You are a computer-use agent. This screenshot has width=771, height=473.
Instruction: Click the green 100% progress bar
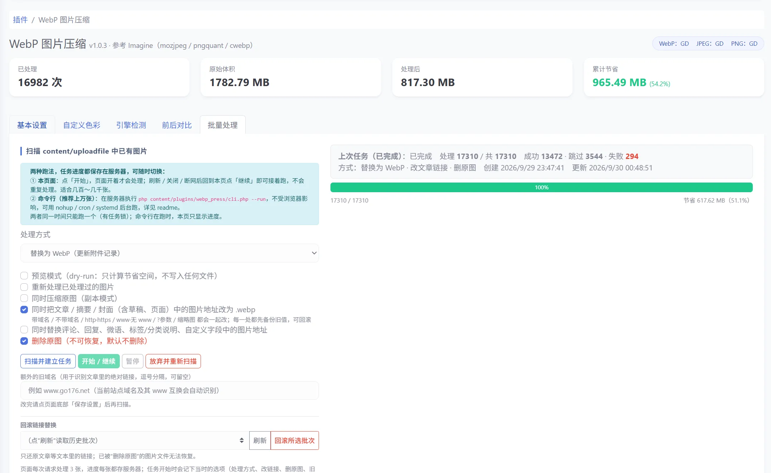pos(541,187)
